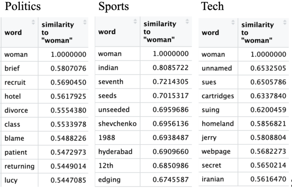
Task: Click sort arrows on Politics similarity column
Action: click(x=84, y=22)
